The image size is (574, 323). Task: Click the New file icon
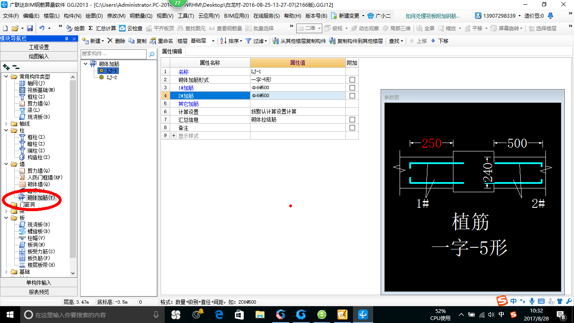click(5, 28)
